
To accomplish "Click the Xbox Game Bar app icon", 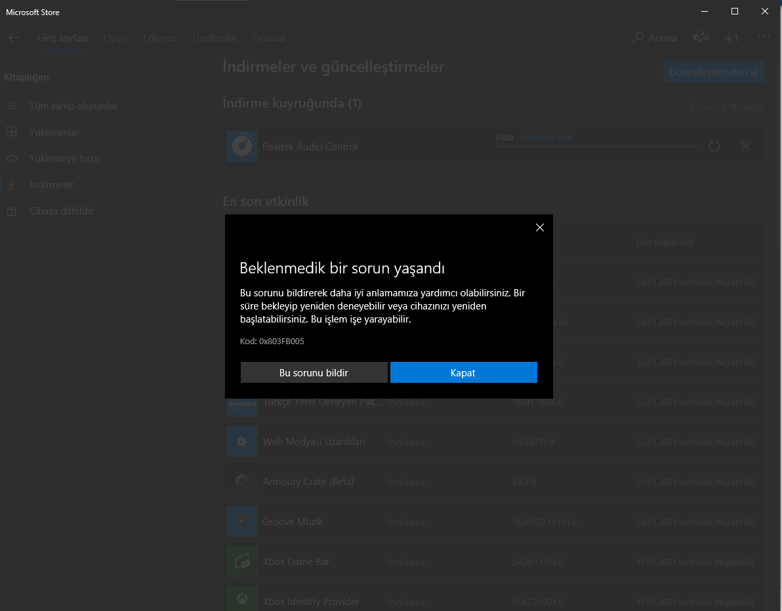I will [242, 561].
